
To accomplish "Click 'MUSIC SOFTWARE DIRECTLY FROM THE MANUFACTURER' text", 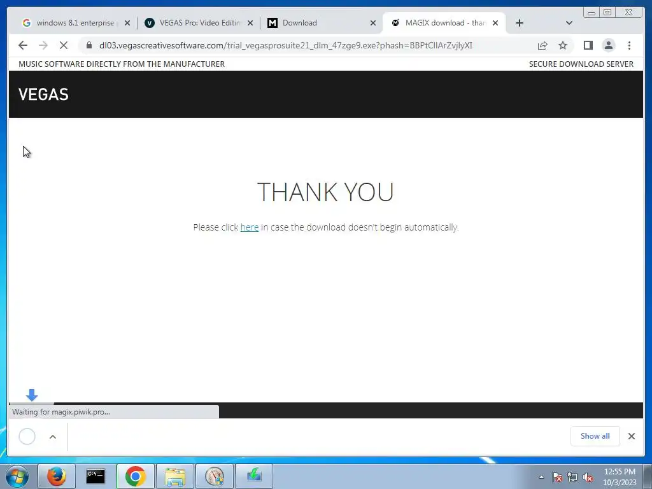I will coord(122,64).
